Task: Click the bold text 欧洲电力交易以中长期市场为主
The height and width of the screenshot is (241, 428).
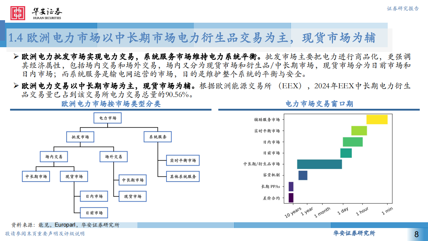Action: [x=78, y=86]
